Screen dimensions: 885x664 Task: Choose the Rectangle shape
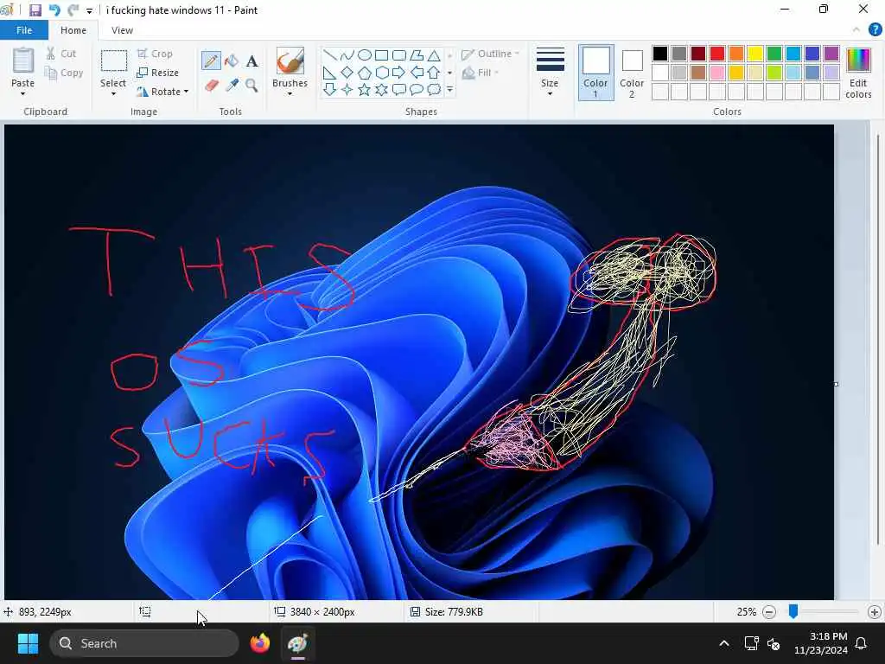(x=381, y=55)
